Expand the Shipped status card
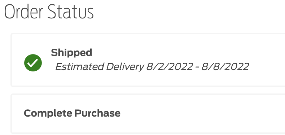Image resolution: width=285 pixels, height=135 pixels. [148, 60]
